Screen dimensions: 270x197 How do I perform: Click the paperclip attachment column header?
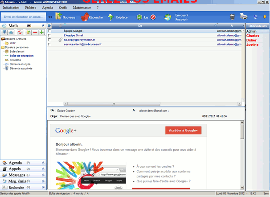tap(61, 26)
